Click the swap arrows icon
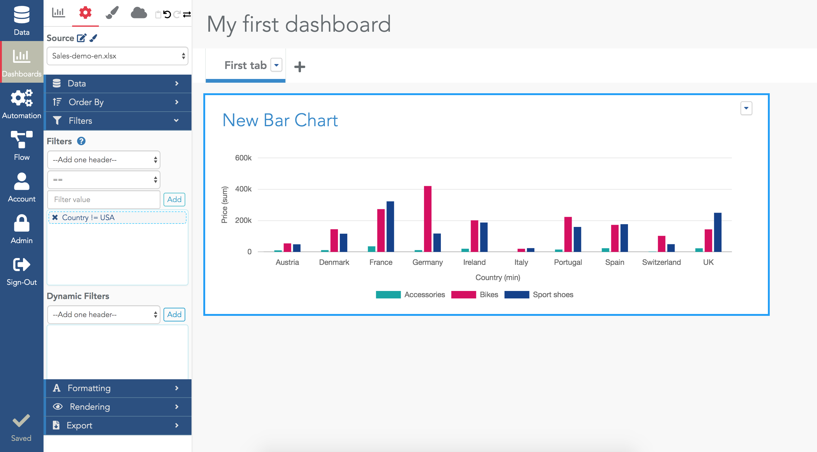Viewport: 817px width, 452px height. tap(187, 14)
